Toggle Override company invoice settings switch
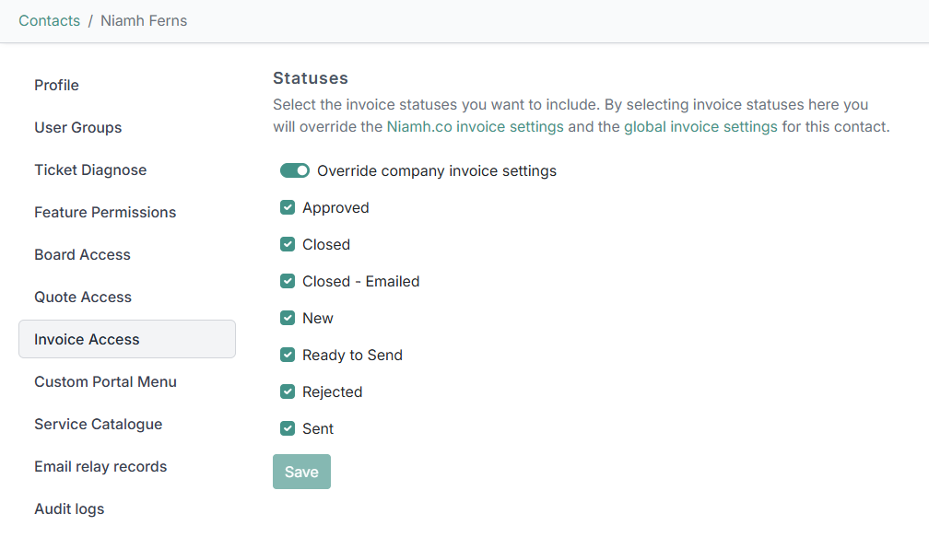929x549 pixels. pos(295,170)
